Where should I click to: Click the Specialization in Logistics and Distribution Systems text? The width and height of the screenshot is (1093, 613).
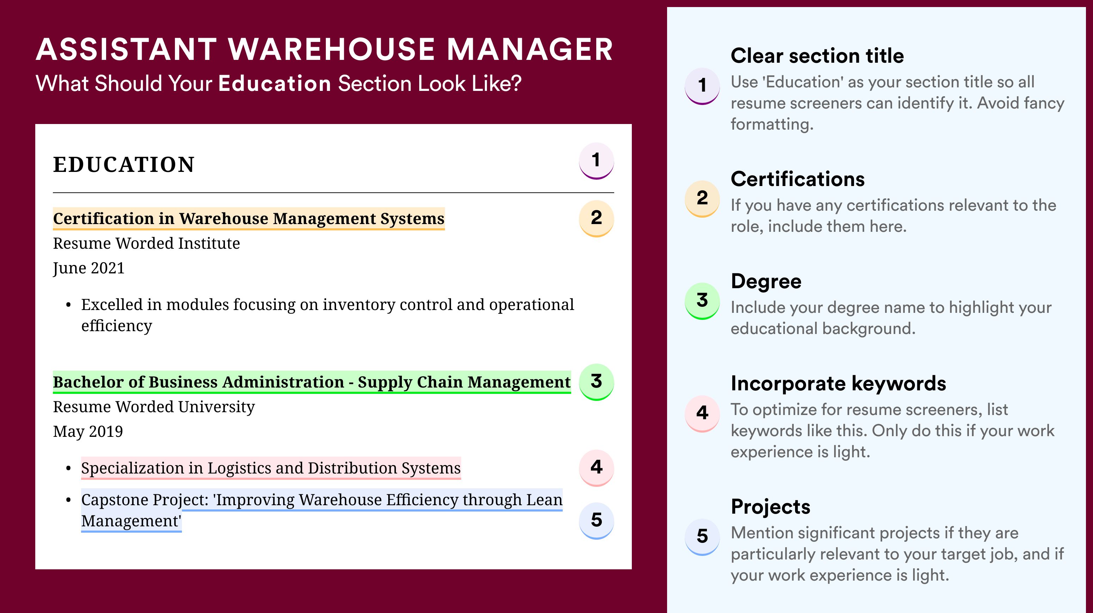coord(271,469)
